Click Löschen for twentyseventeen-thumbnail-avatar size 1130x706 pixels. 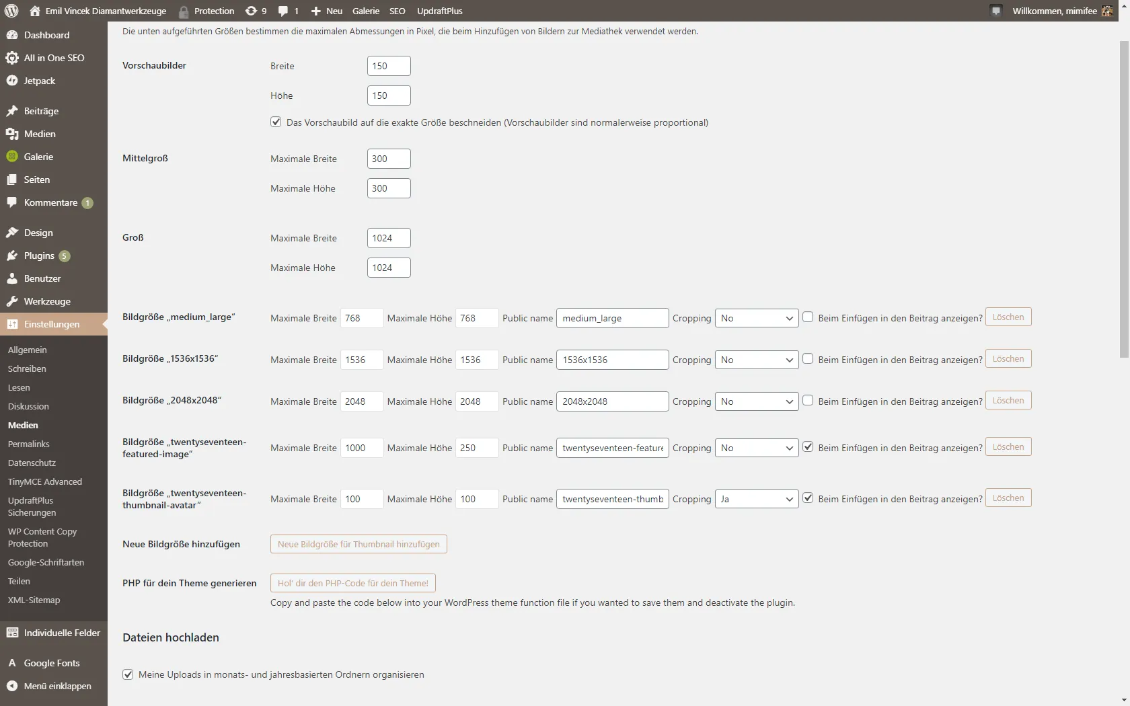1008,498
